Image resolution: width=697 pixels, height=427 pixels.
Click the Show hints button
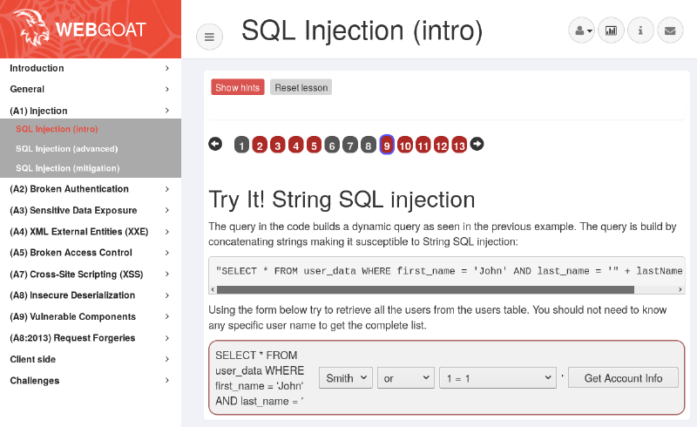point(238,87)
